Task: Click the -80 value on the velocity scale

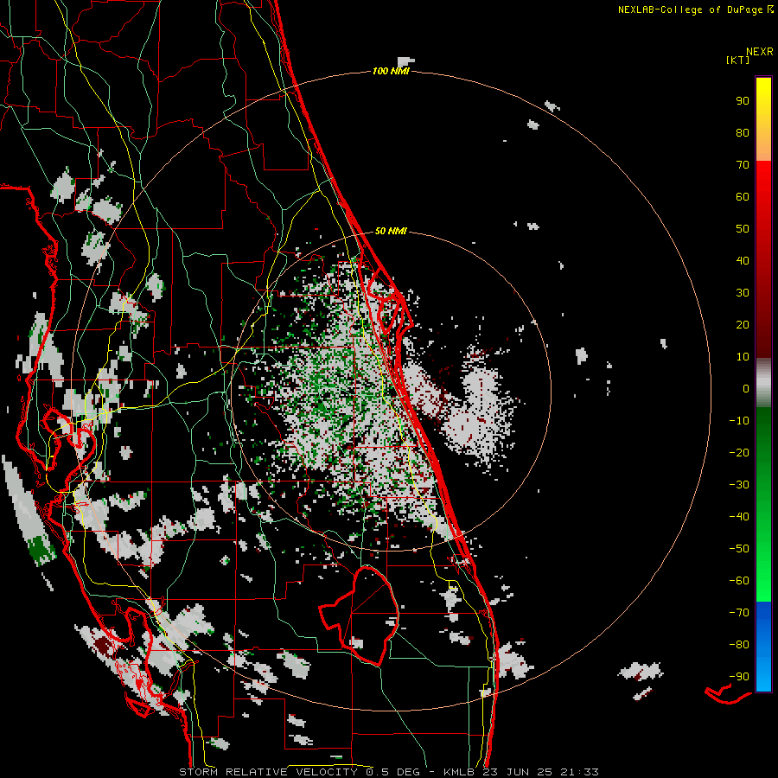Action: 739,645
